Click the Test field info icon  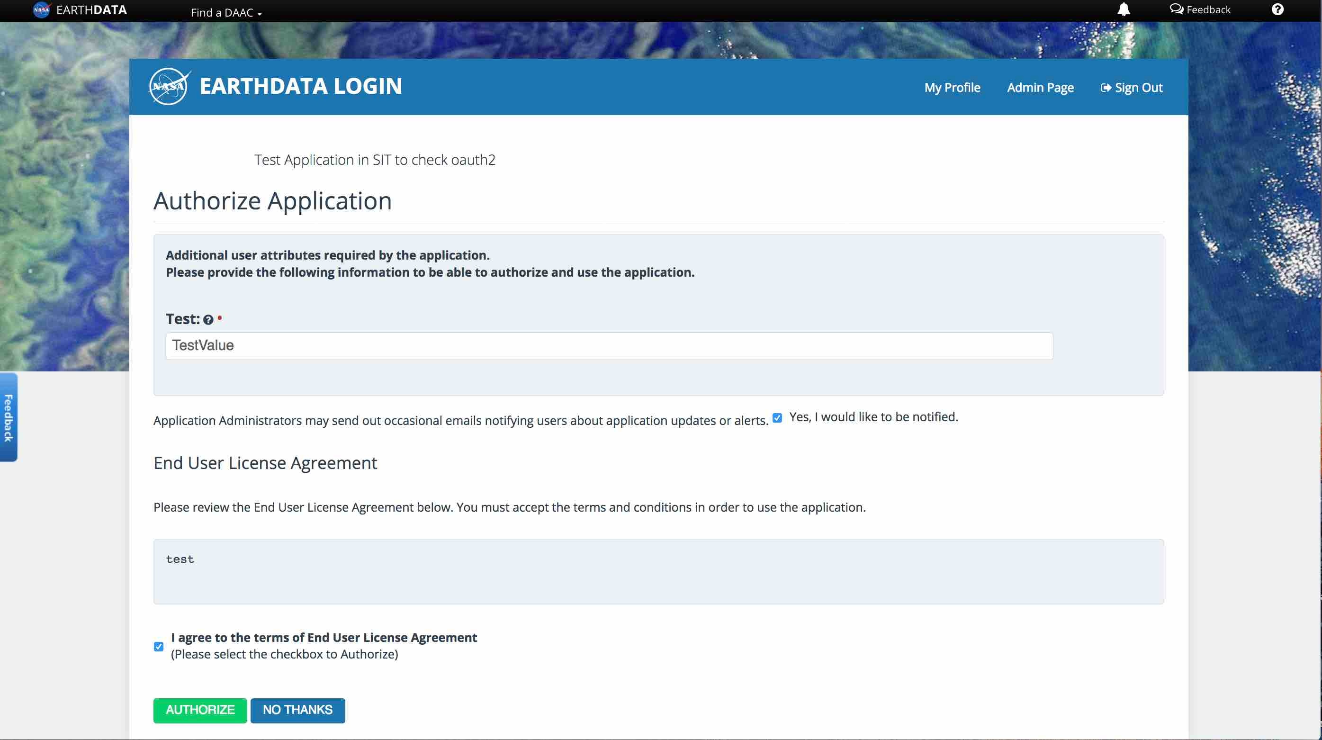click(207, 320)
